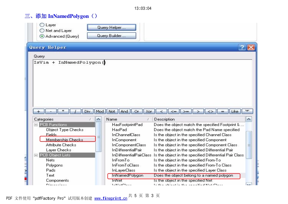
Task: Select Fields category
Action: 51,135
